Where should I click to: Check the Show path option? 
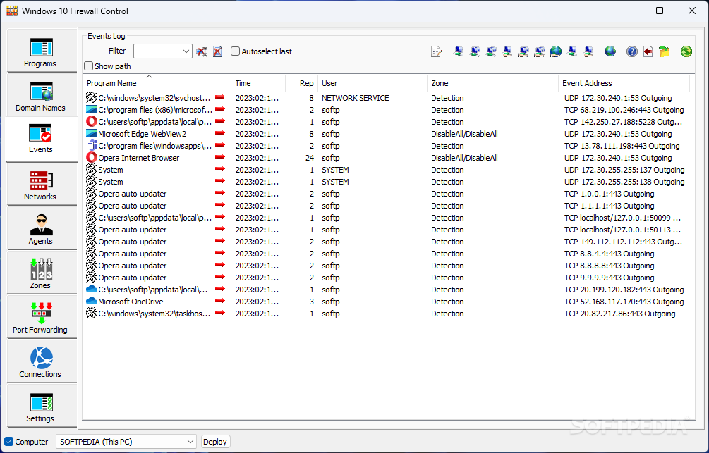pyautogui.click(x=89, y=66)
